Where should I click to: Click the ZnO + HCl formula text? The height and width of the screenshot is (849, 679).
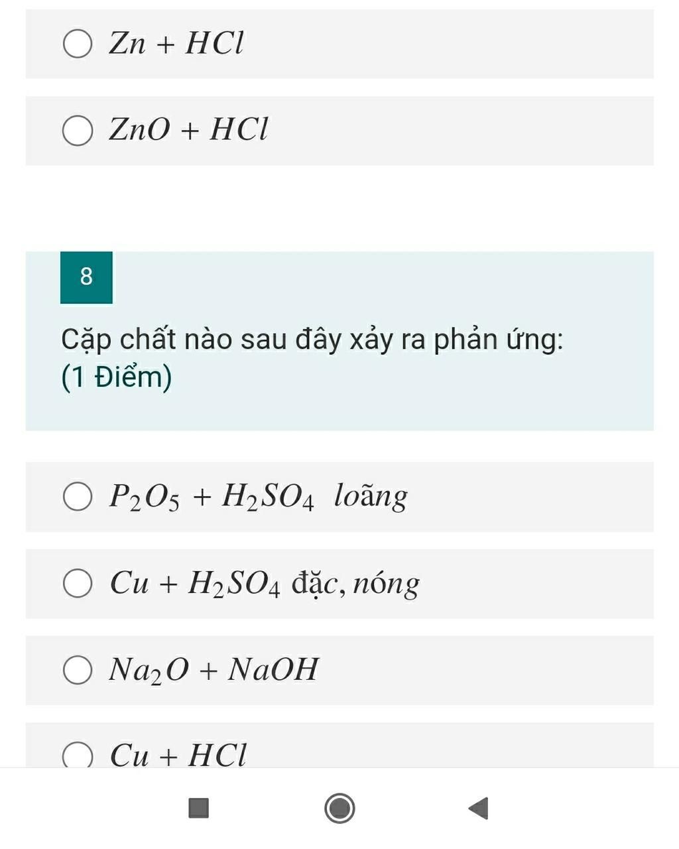pyautogui.click(x=188, y=129)
